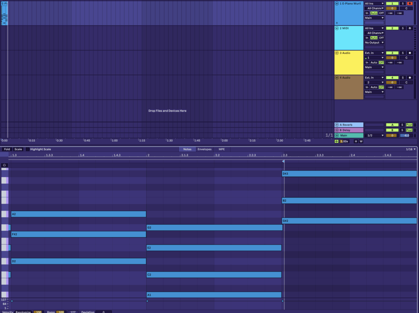Arm the 3 Audio track for recording
The image size is (419, 313).
pyautogui.click(x=409, y=53)
